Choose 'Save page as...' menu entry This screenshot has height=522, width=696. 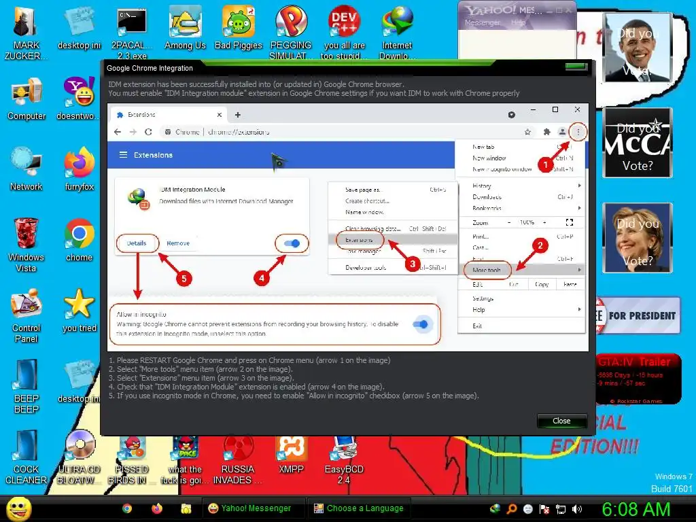click(363, 190)
